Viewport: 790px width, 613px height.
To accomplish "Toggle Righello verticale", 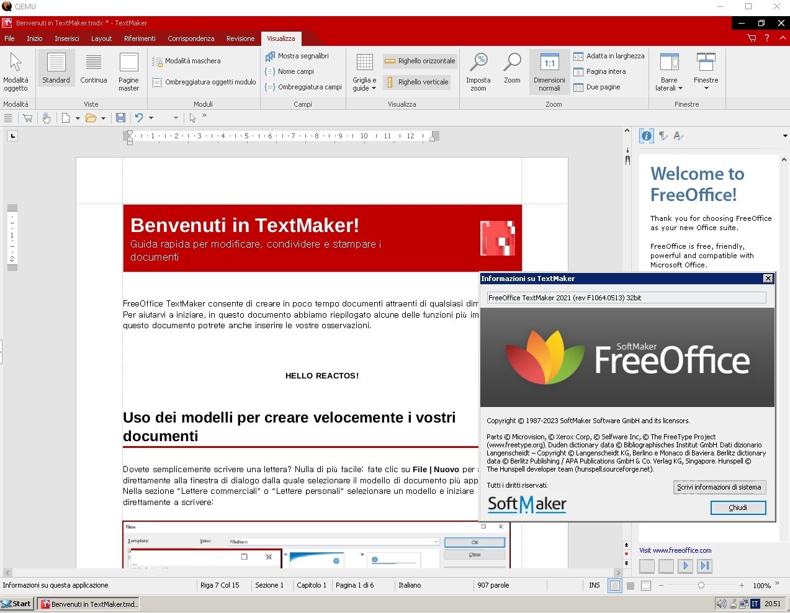I will point(417,82).
